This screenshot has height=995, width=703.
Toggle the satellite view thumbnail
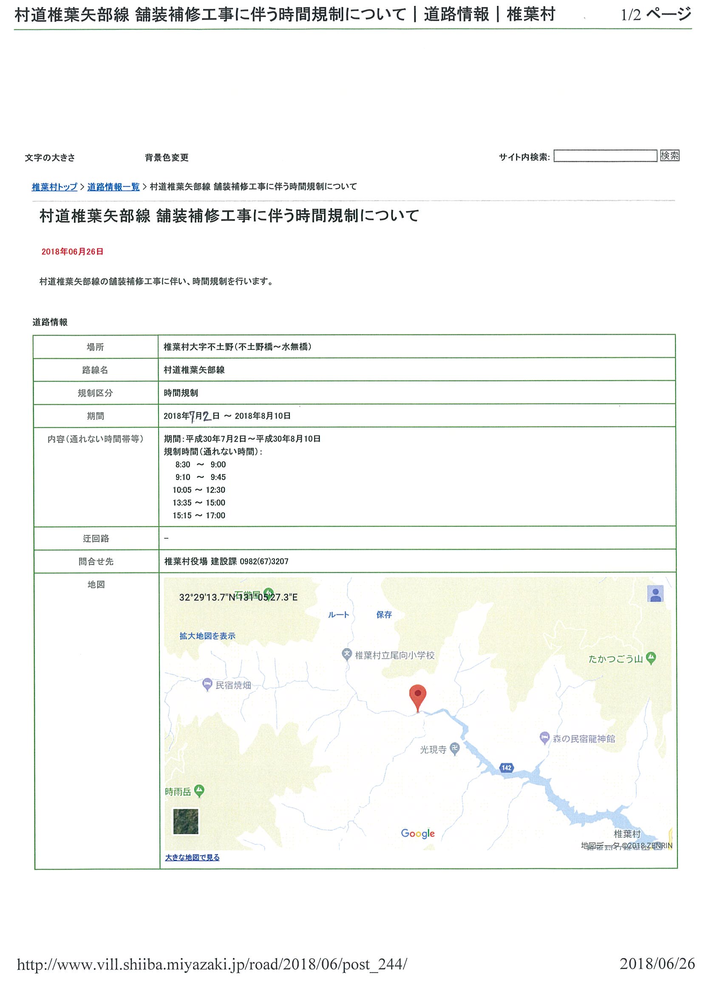point(186,821)
